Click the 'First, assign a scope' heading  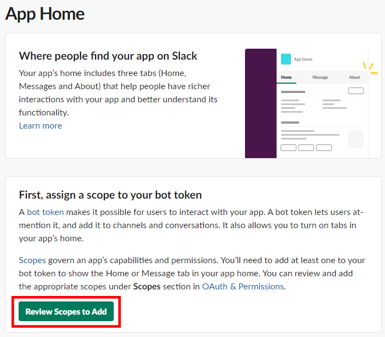(110, 195)
